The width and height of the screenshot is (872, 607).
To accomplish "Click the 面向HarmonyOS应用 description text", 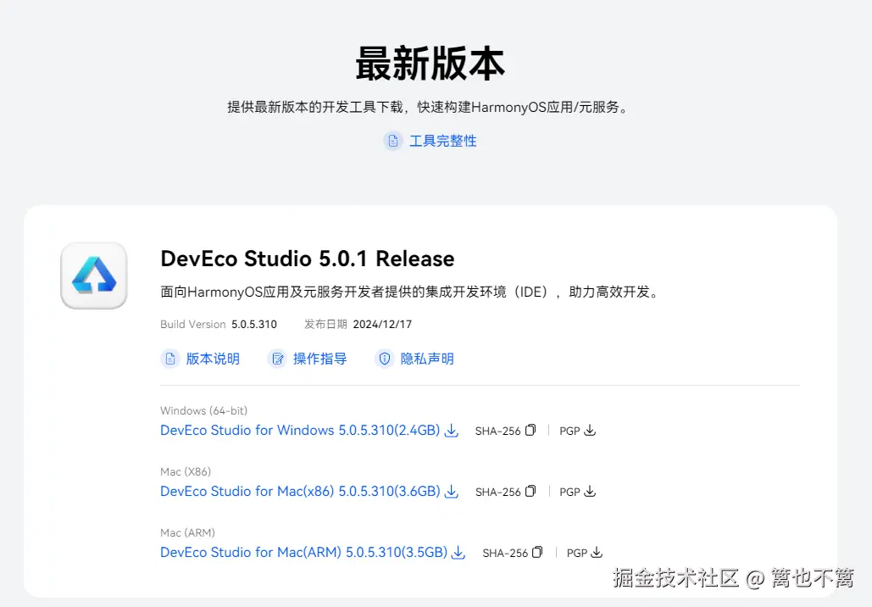I will tap(411, 292).
